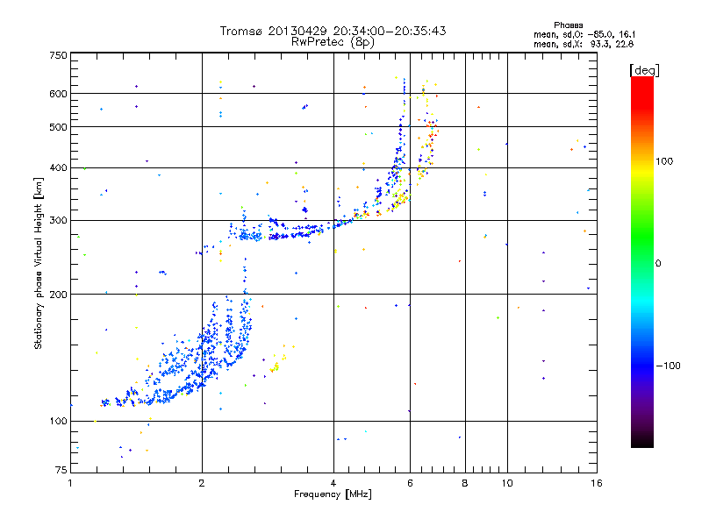Screen dimensions: 702x526
Task: Click the rainbow phase colorbar
Action: pyautogui.click(x=642, y=262)
